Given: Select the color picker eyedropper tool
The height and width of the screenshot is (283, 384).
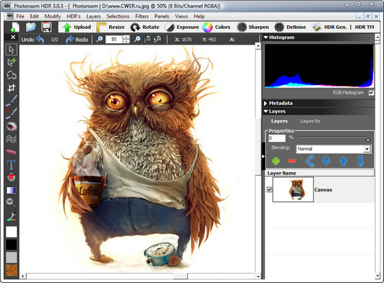Looking at the screenshot, I should [x=11, y=216].
